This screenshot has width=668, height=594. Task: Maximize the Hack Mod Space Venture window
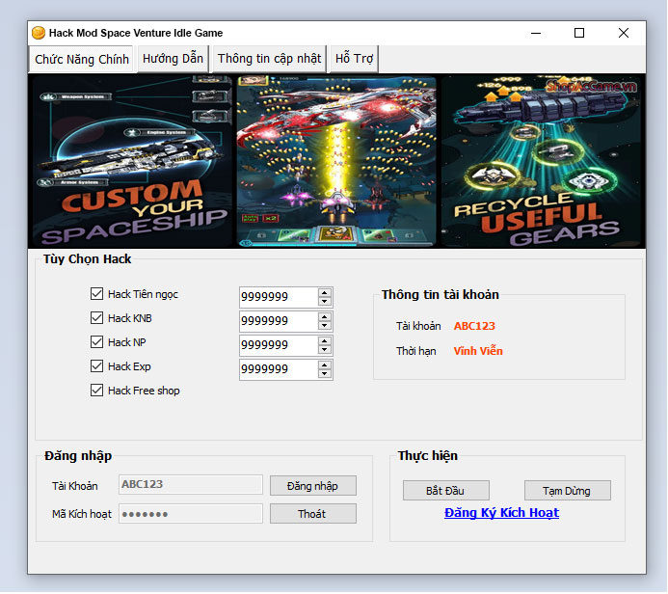[579, 33]
